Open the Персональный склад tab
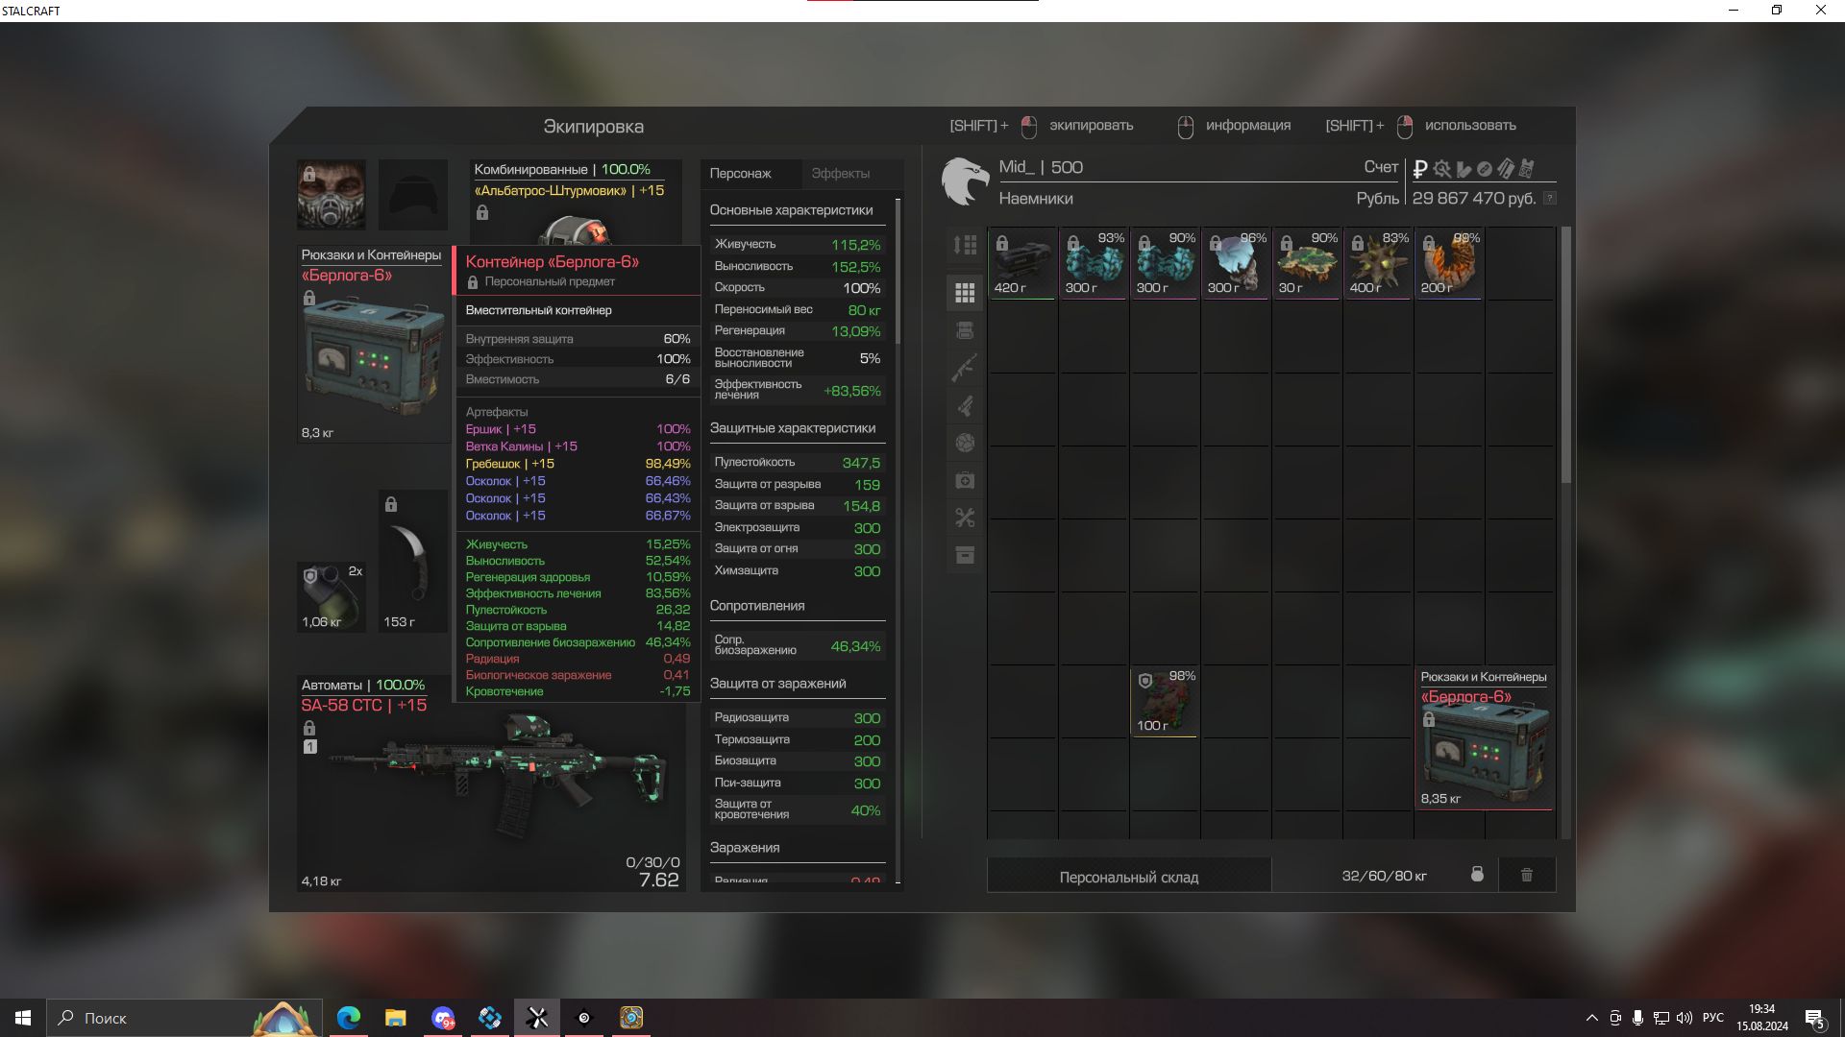Screen dimensions: 1845x1037 tap(1129, 877)
